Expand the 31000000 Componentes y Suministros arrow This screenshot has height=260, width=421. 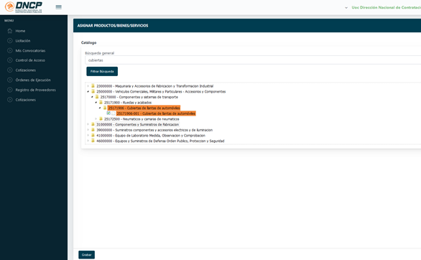click(88, 124)
